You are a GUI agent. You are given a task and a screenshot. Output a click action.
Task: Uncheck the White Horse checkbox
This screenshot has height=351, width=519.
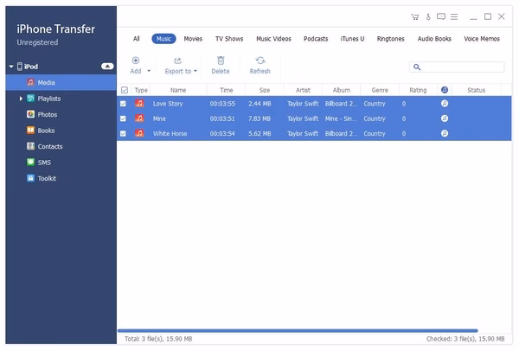124,133
